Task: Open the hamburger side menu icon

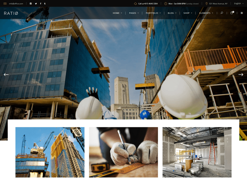Action: click(241, 13)
